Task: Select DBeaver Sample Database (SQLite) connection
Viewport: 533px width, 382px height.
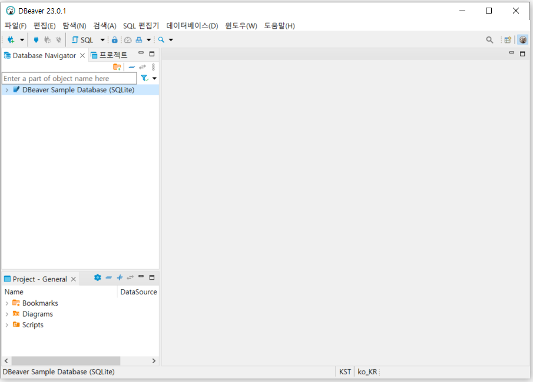Action: click(x=78, y=90)
